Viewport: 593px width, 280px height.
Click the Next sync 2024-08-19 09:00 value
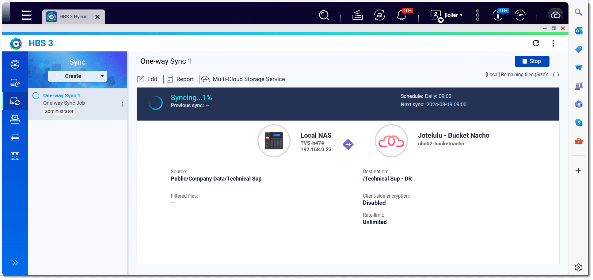click(446, 104)
